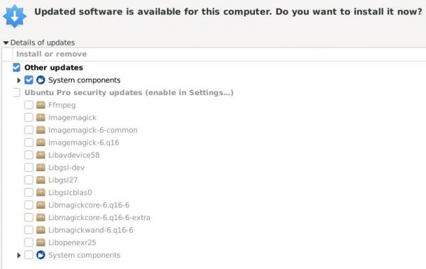Click the Libgslcblas0 package icon
426x269 pixels.
(x=40, y=192)
